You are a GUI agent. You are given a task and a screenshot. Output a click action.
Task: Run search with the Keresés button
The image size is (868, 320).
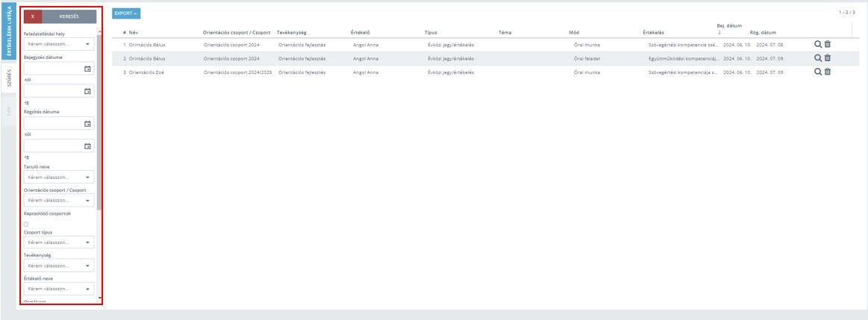coord(69,16)
